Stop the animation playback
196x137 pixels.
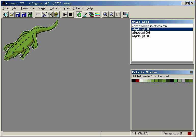(71, 15)
